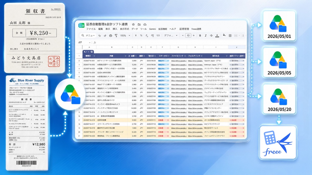Screen dimensions: 312x175
Task: Click the merge cells icon
Action: [x=236, y=36]
